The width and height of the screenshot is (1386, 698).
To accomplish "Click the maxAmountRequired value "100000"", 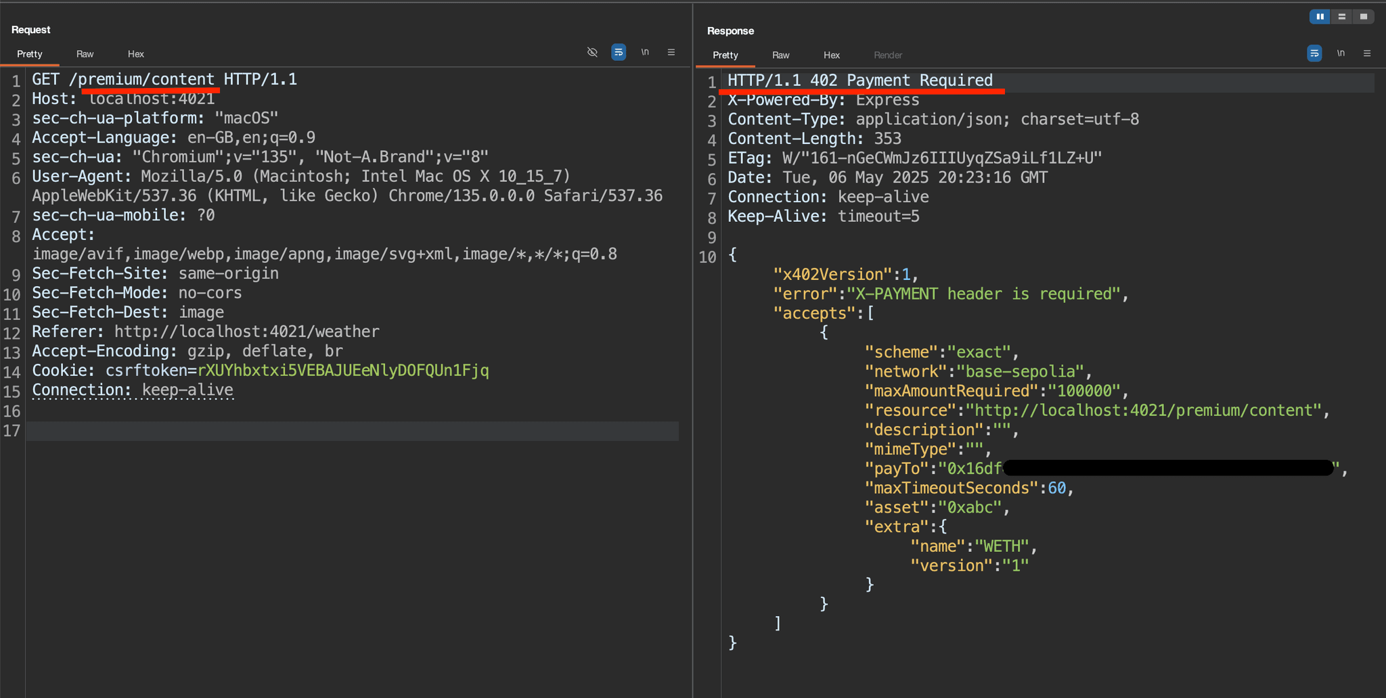I will (1084, 392).
